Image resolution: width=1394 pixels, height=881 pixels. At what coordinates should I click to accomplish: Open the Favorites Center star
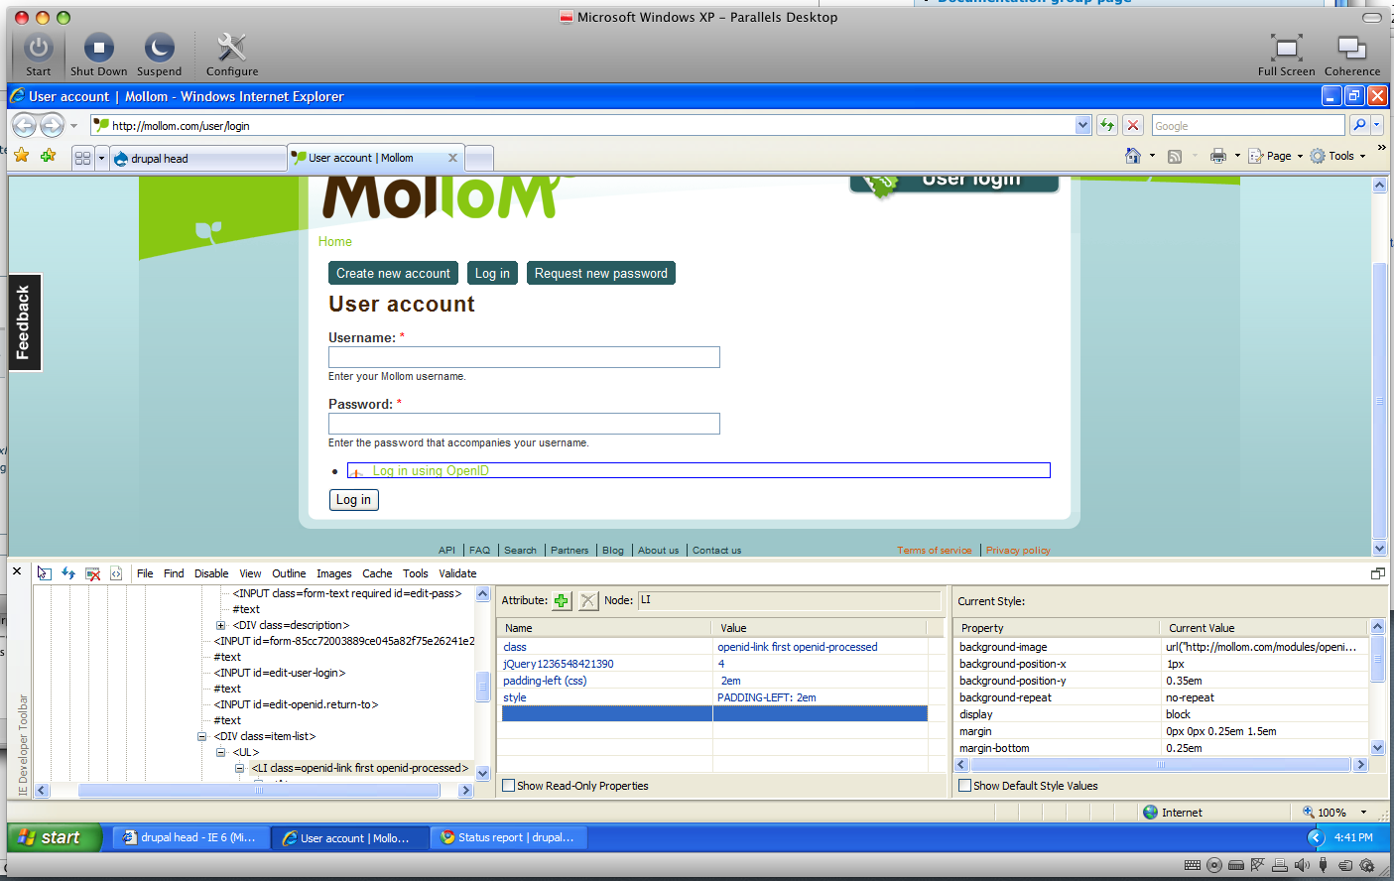click(x=21, y=156)
